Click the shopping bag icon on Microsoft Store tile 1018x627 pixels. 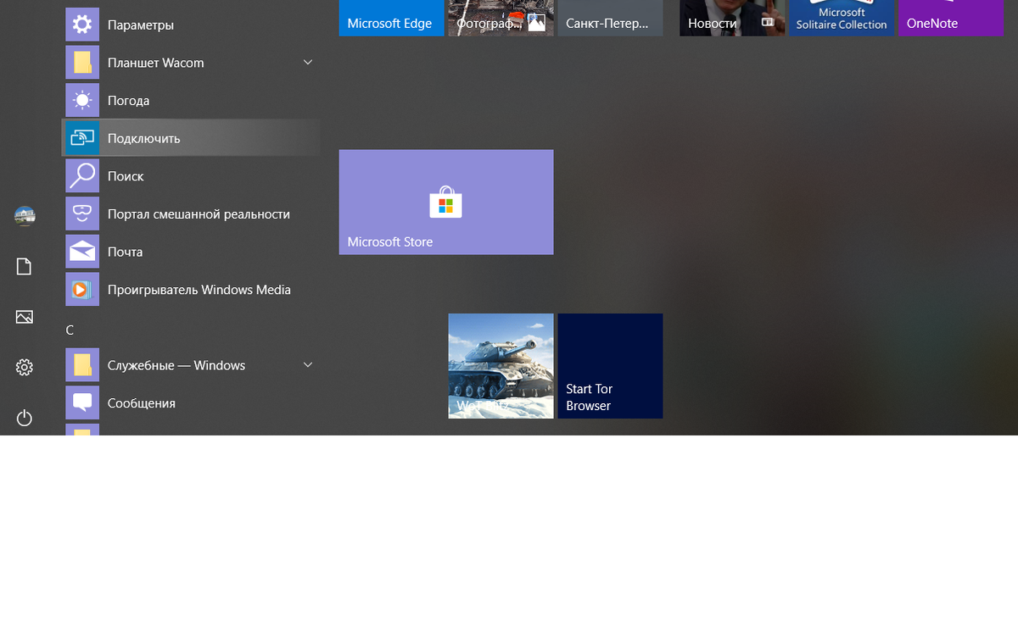click(x=446, y=203)
